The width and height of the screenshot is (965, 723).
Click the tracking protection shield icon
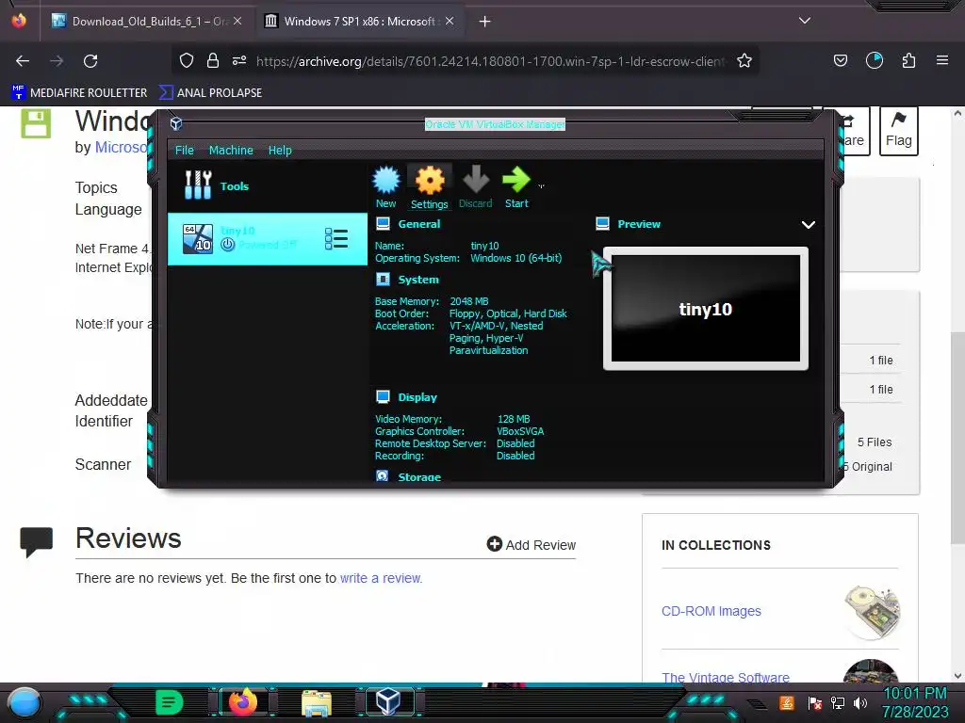point(187,60)
